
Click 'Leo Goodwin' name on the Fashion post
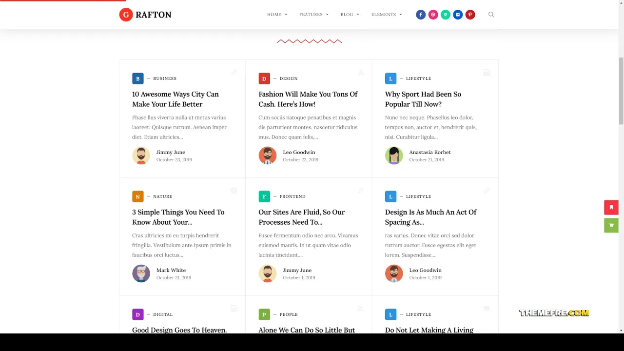(x=299, y=152)
